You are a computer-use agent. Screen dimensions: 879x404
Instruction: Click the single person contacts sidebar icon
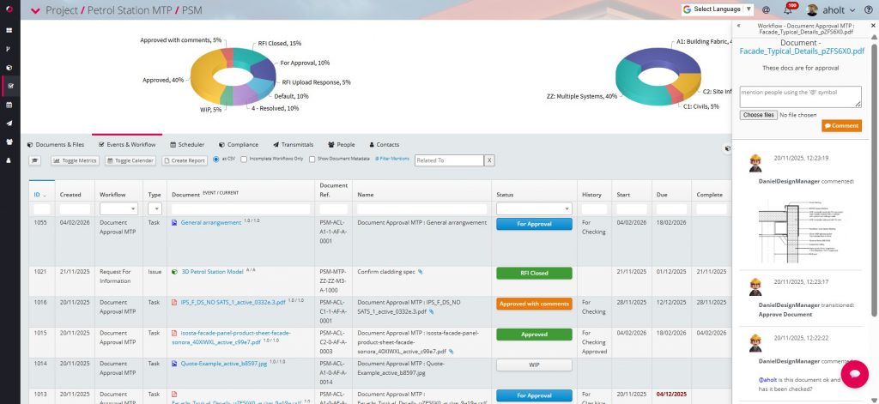click(9, 160)
